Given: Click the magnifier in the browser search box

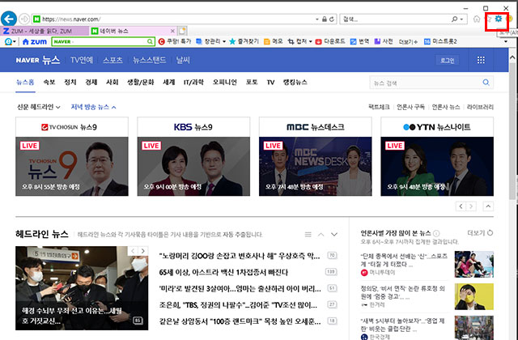Looking at the screenshot, I should (x=455, y=19).
